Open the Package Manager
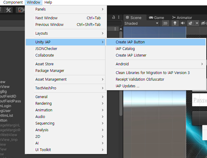The height and width of the screenshot is (158, 207). tap(66, 71)
